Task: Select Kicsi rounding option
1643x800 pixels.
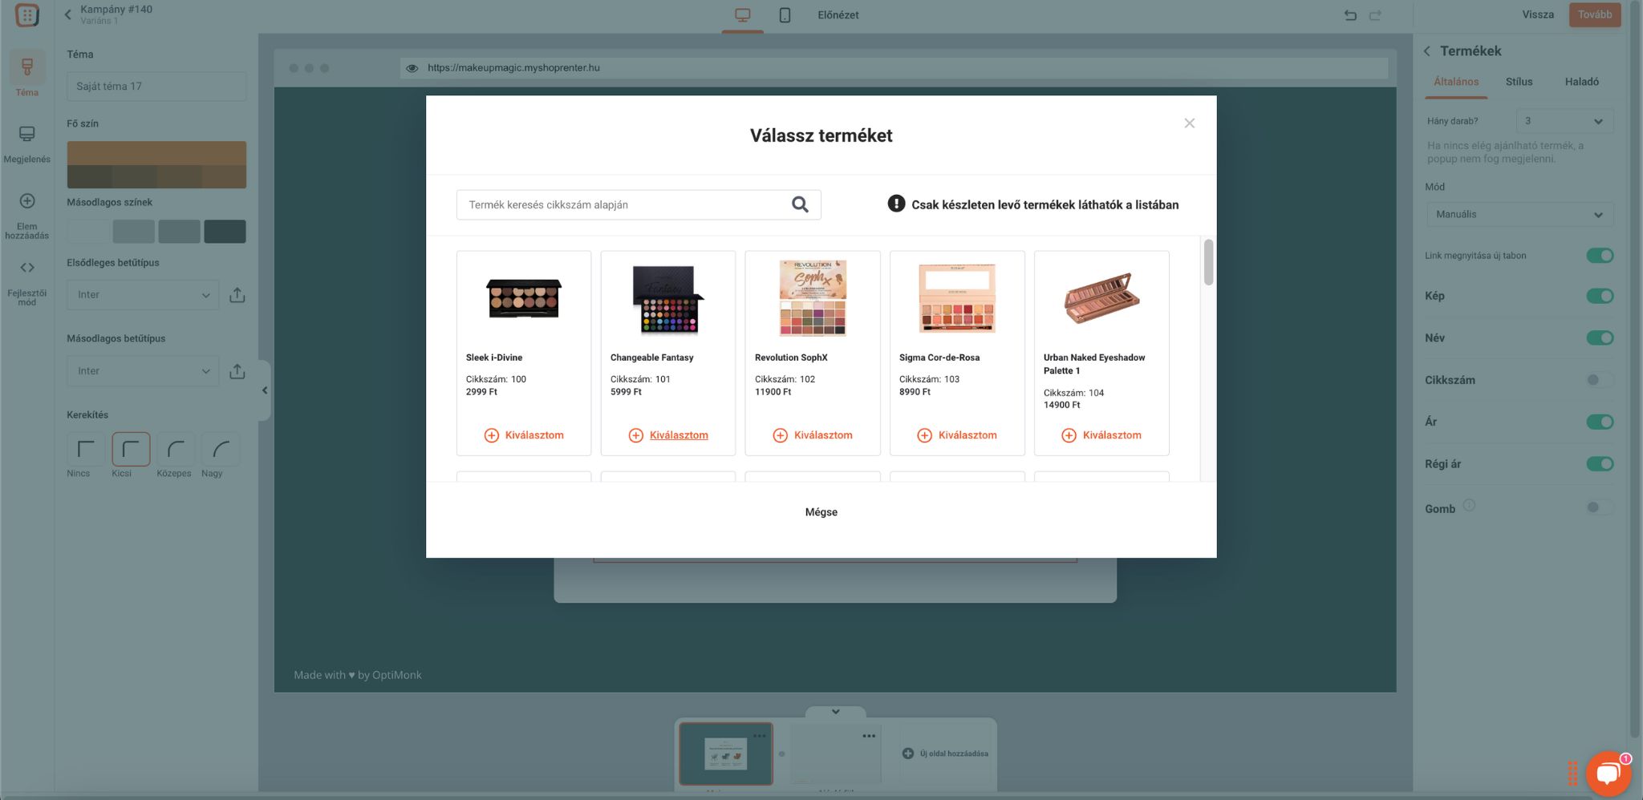Action: tap(131, 449)
